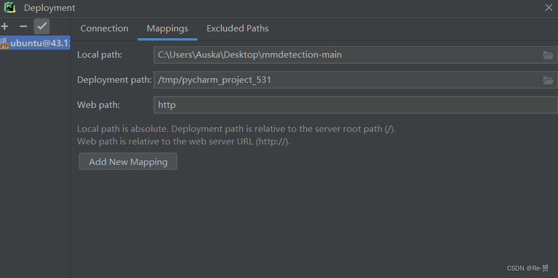
Task: Click the PyCharm logo in title bar
Action: click(10, 8)
